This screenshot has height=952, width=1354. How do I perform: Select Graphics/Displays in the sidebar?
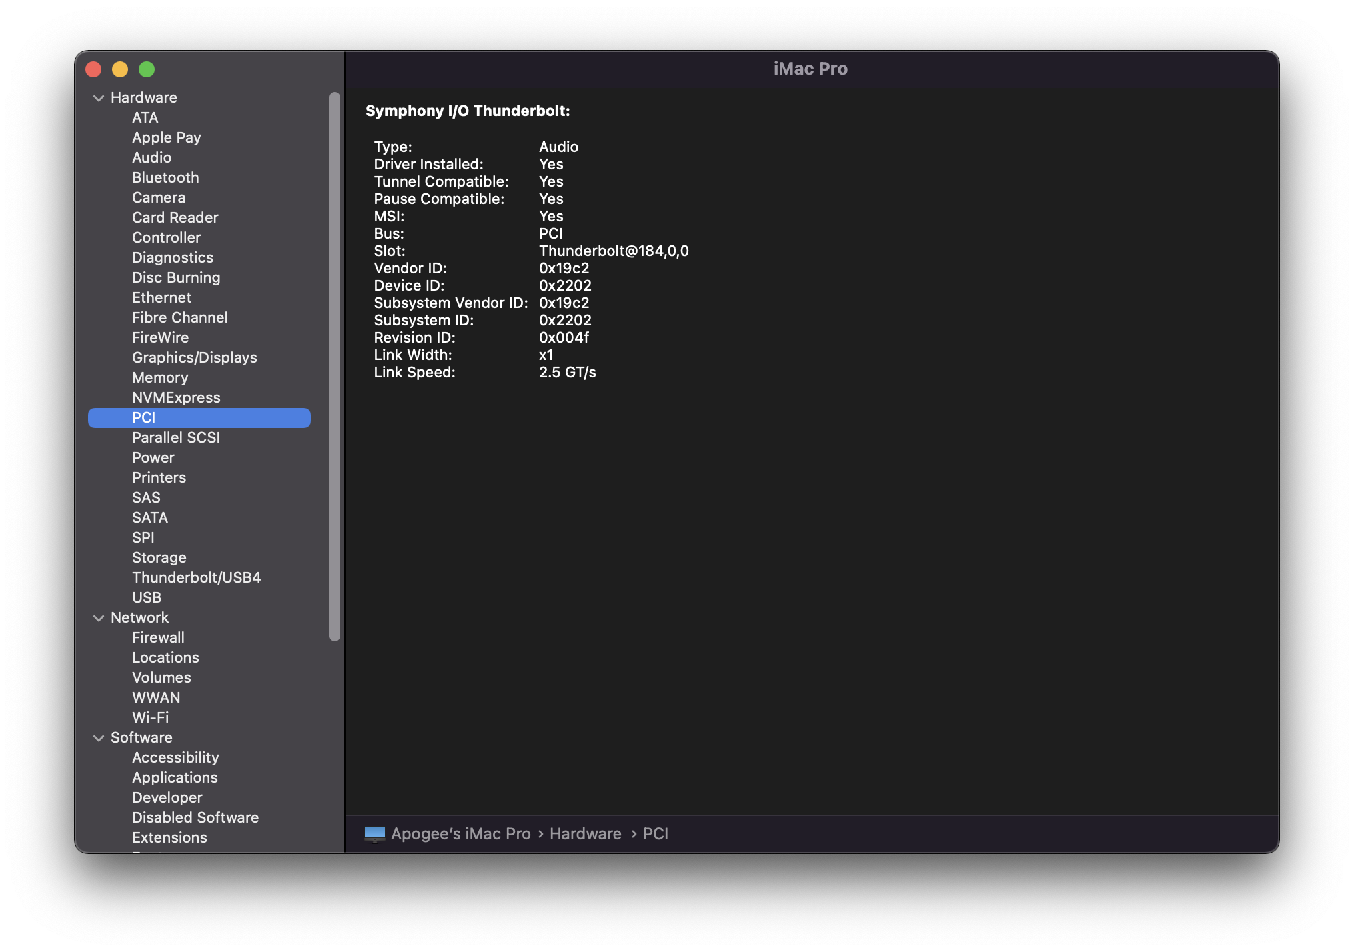pyautogui.click(x=194, y=358)
